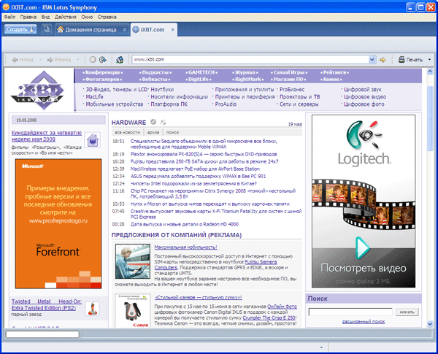Viewport: 438px width, 354px height.
Task: Go forward with the Вперед button
Action: pyautogui.click(x=59, y=60)
